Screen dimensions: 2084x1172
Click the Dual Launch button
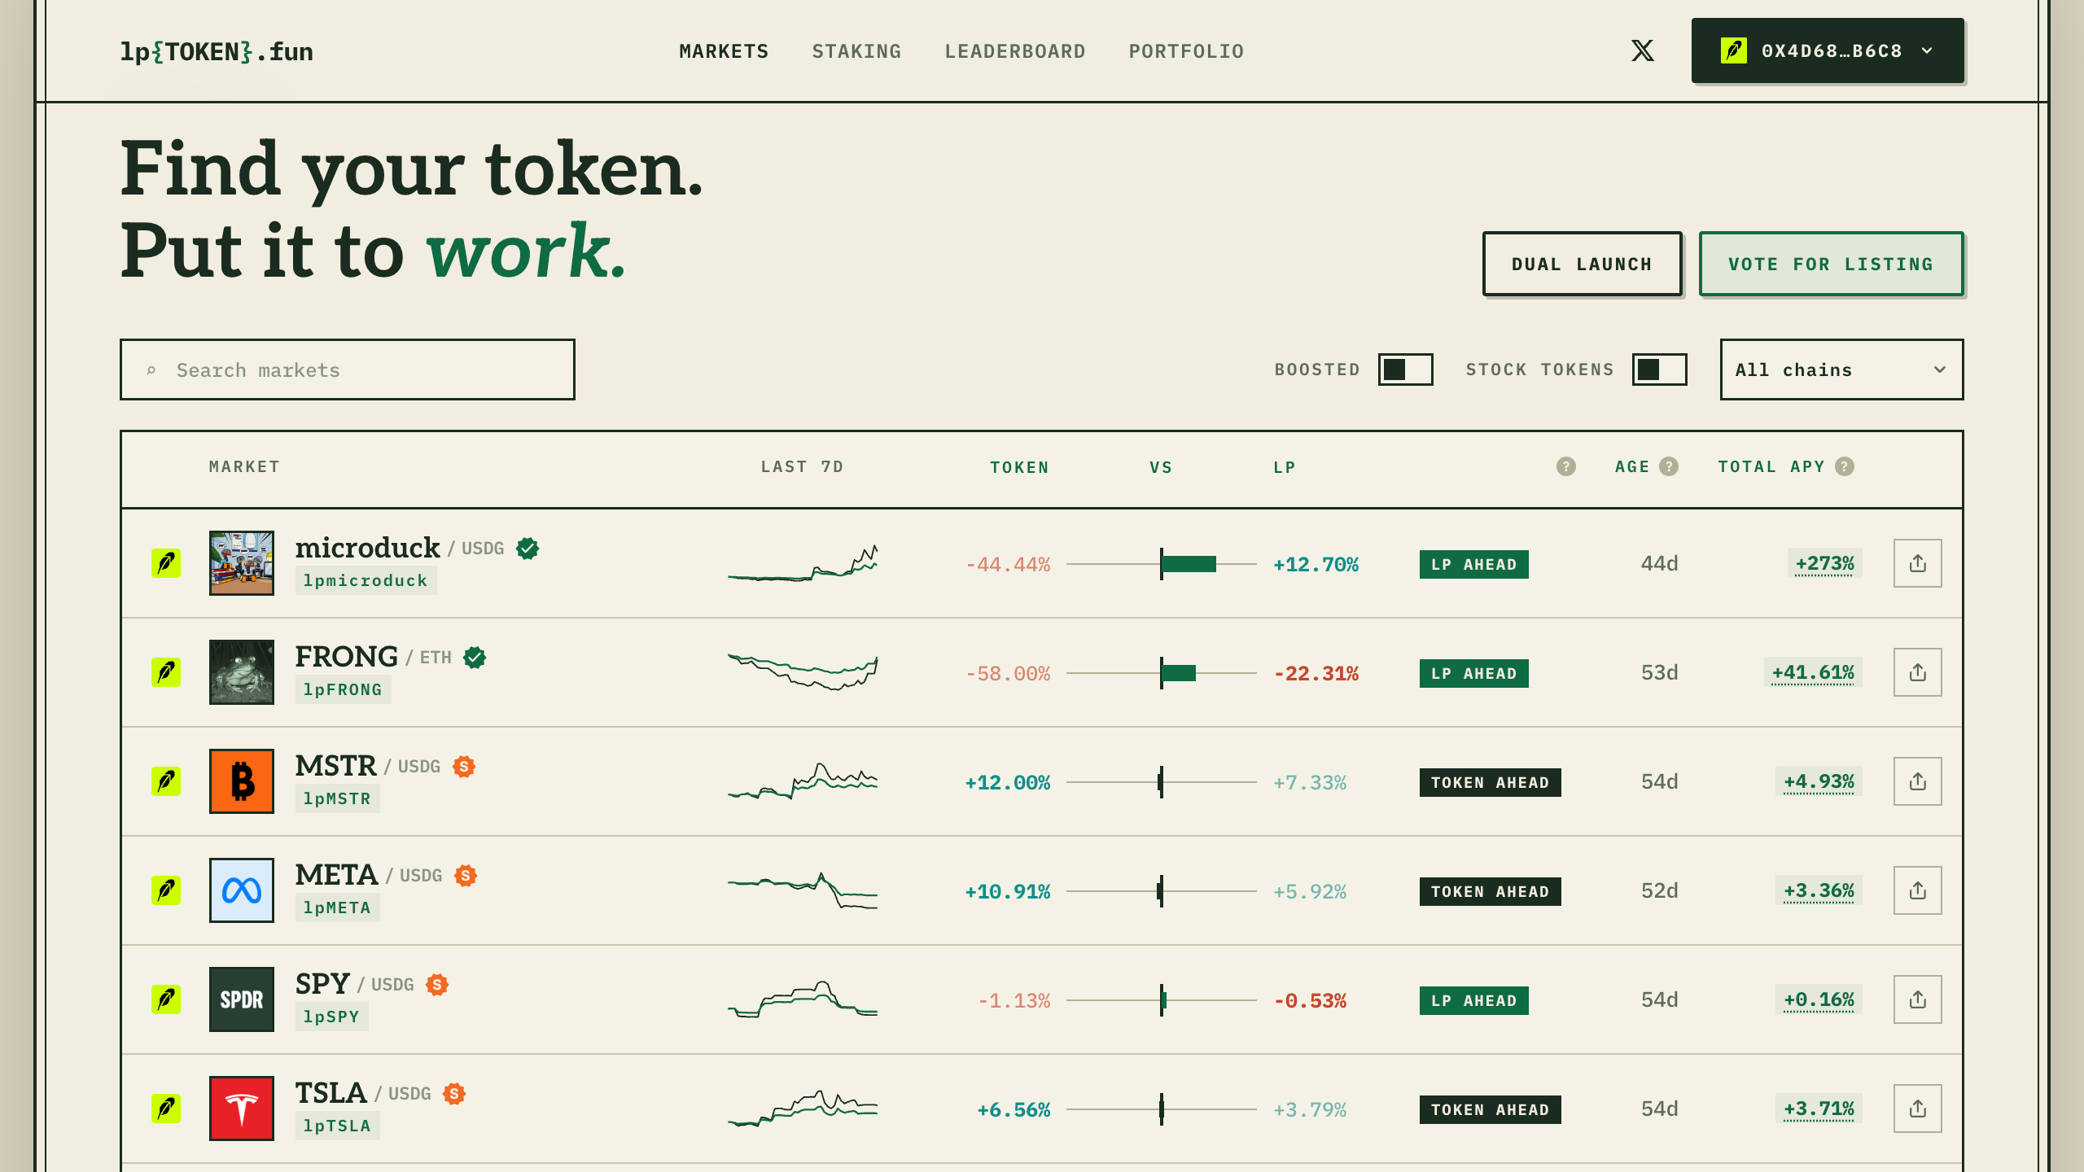[x=1582, y=264]
